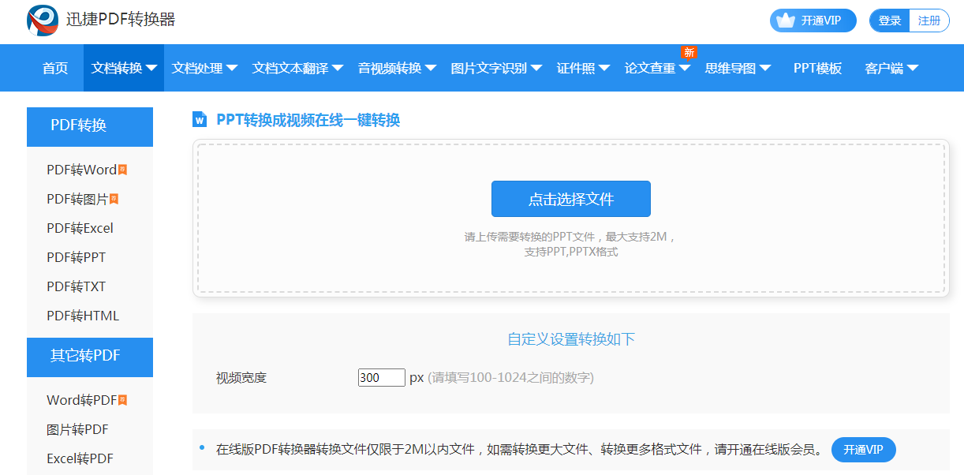Open PDF转HTML in sidebar

point(83,316)
